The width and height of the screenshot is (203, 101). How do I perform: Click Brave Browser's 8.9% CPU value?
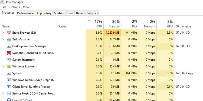pyautogui.click(x=95, y=33)
